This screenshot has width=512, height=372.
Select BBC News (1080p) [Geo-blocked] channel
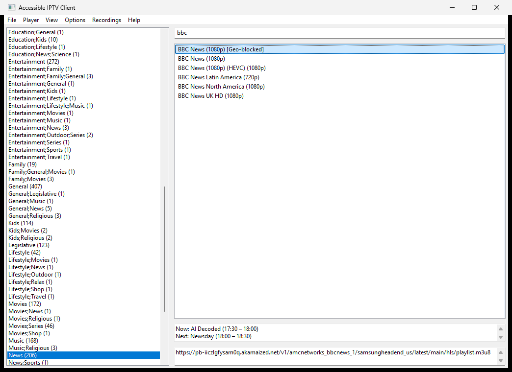pos(339,49)
